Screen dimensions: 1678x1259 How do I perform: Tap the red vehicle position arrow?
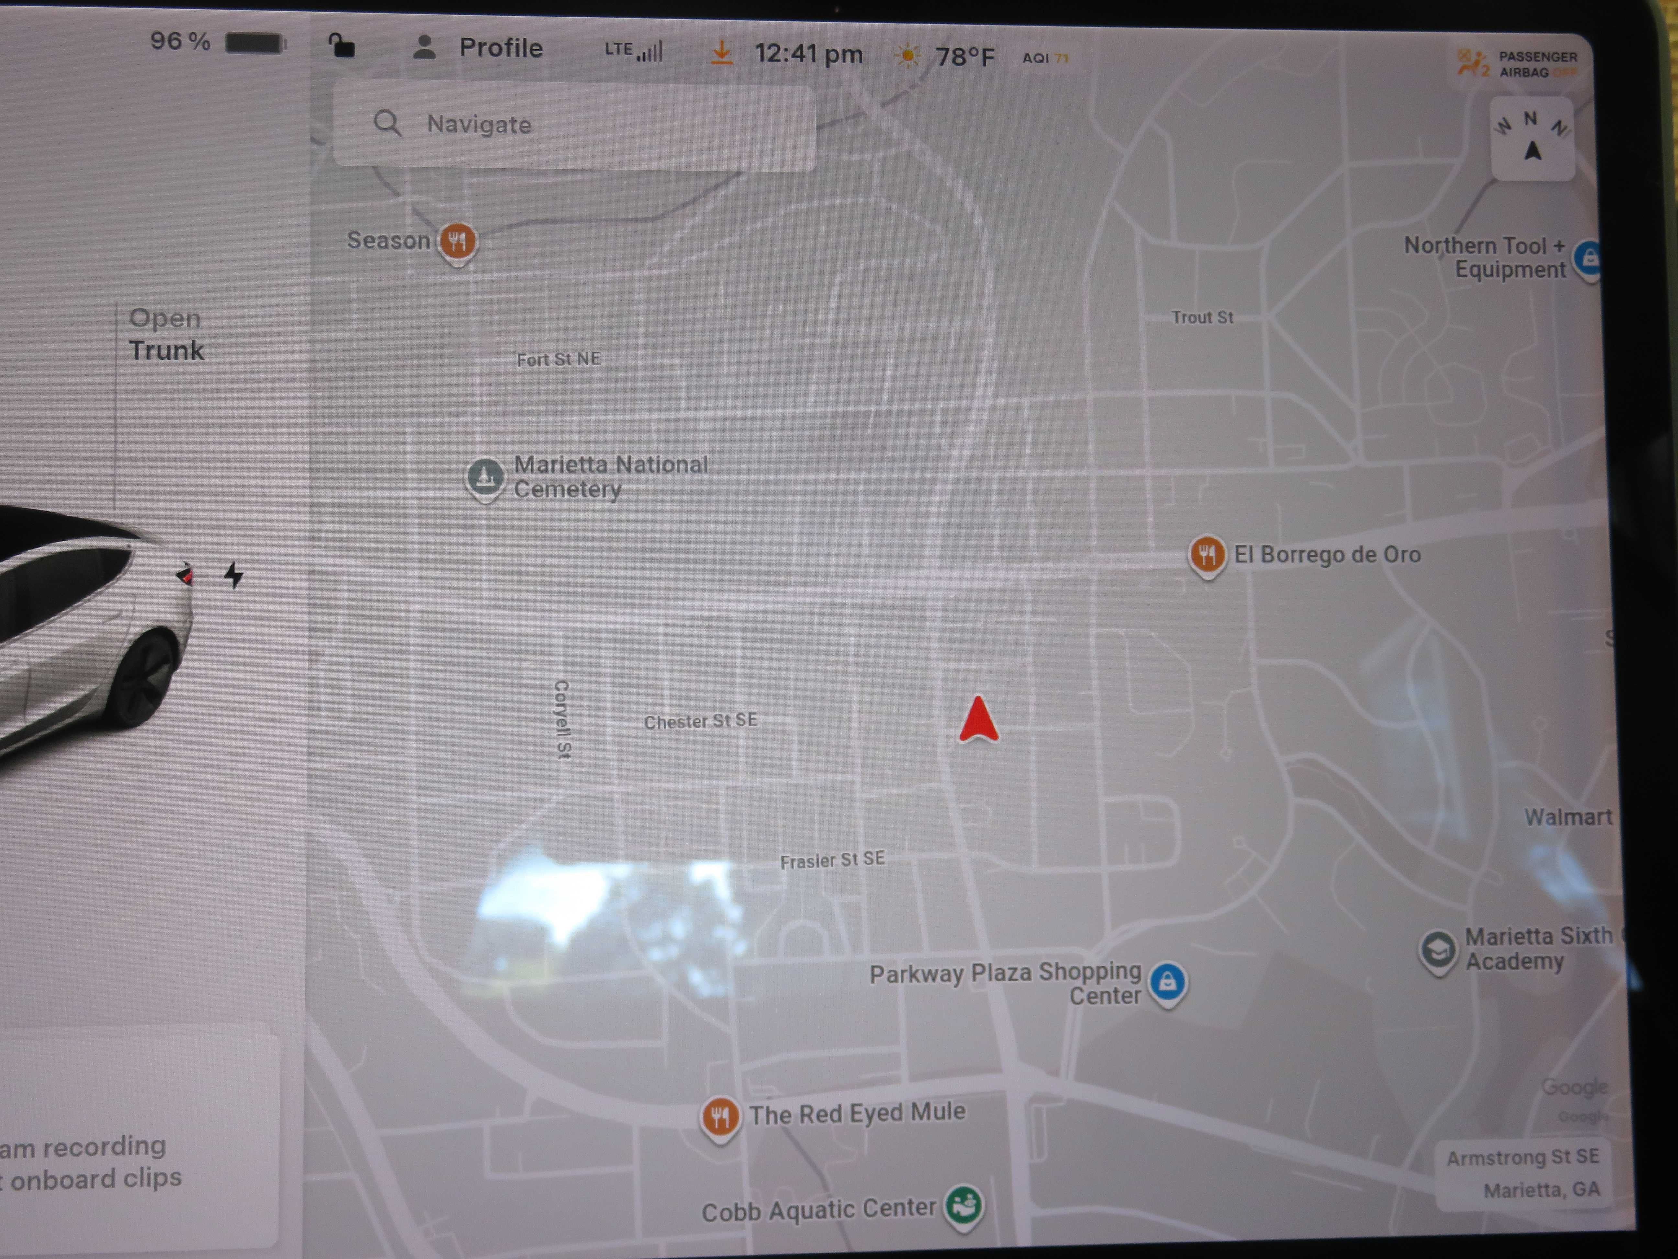click(x=979, y=719)
